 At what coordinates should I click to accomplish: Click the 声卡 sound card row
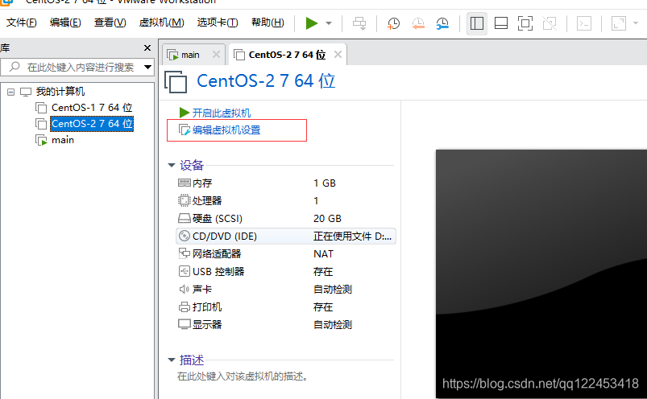click(285, 290)
